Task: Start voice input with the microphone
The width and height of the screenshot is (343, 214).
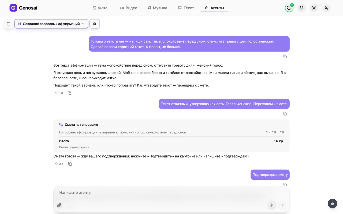Action: [272, 205]
